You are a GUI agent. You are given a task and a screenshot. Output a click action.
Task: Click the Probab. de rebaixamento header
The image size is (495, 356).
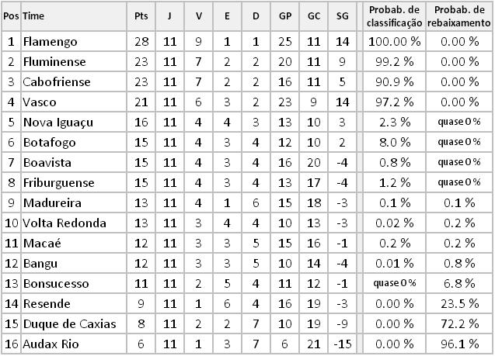click(x=458, y=16)
